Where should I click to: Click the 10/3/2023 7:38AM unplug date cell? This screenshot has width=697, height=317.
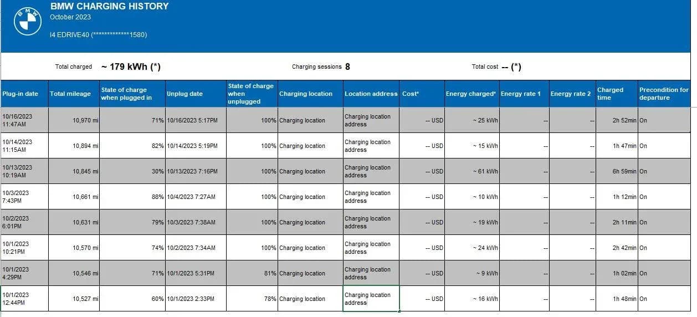(x=196, y=222)
